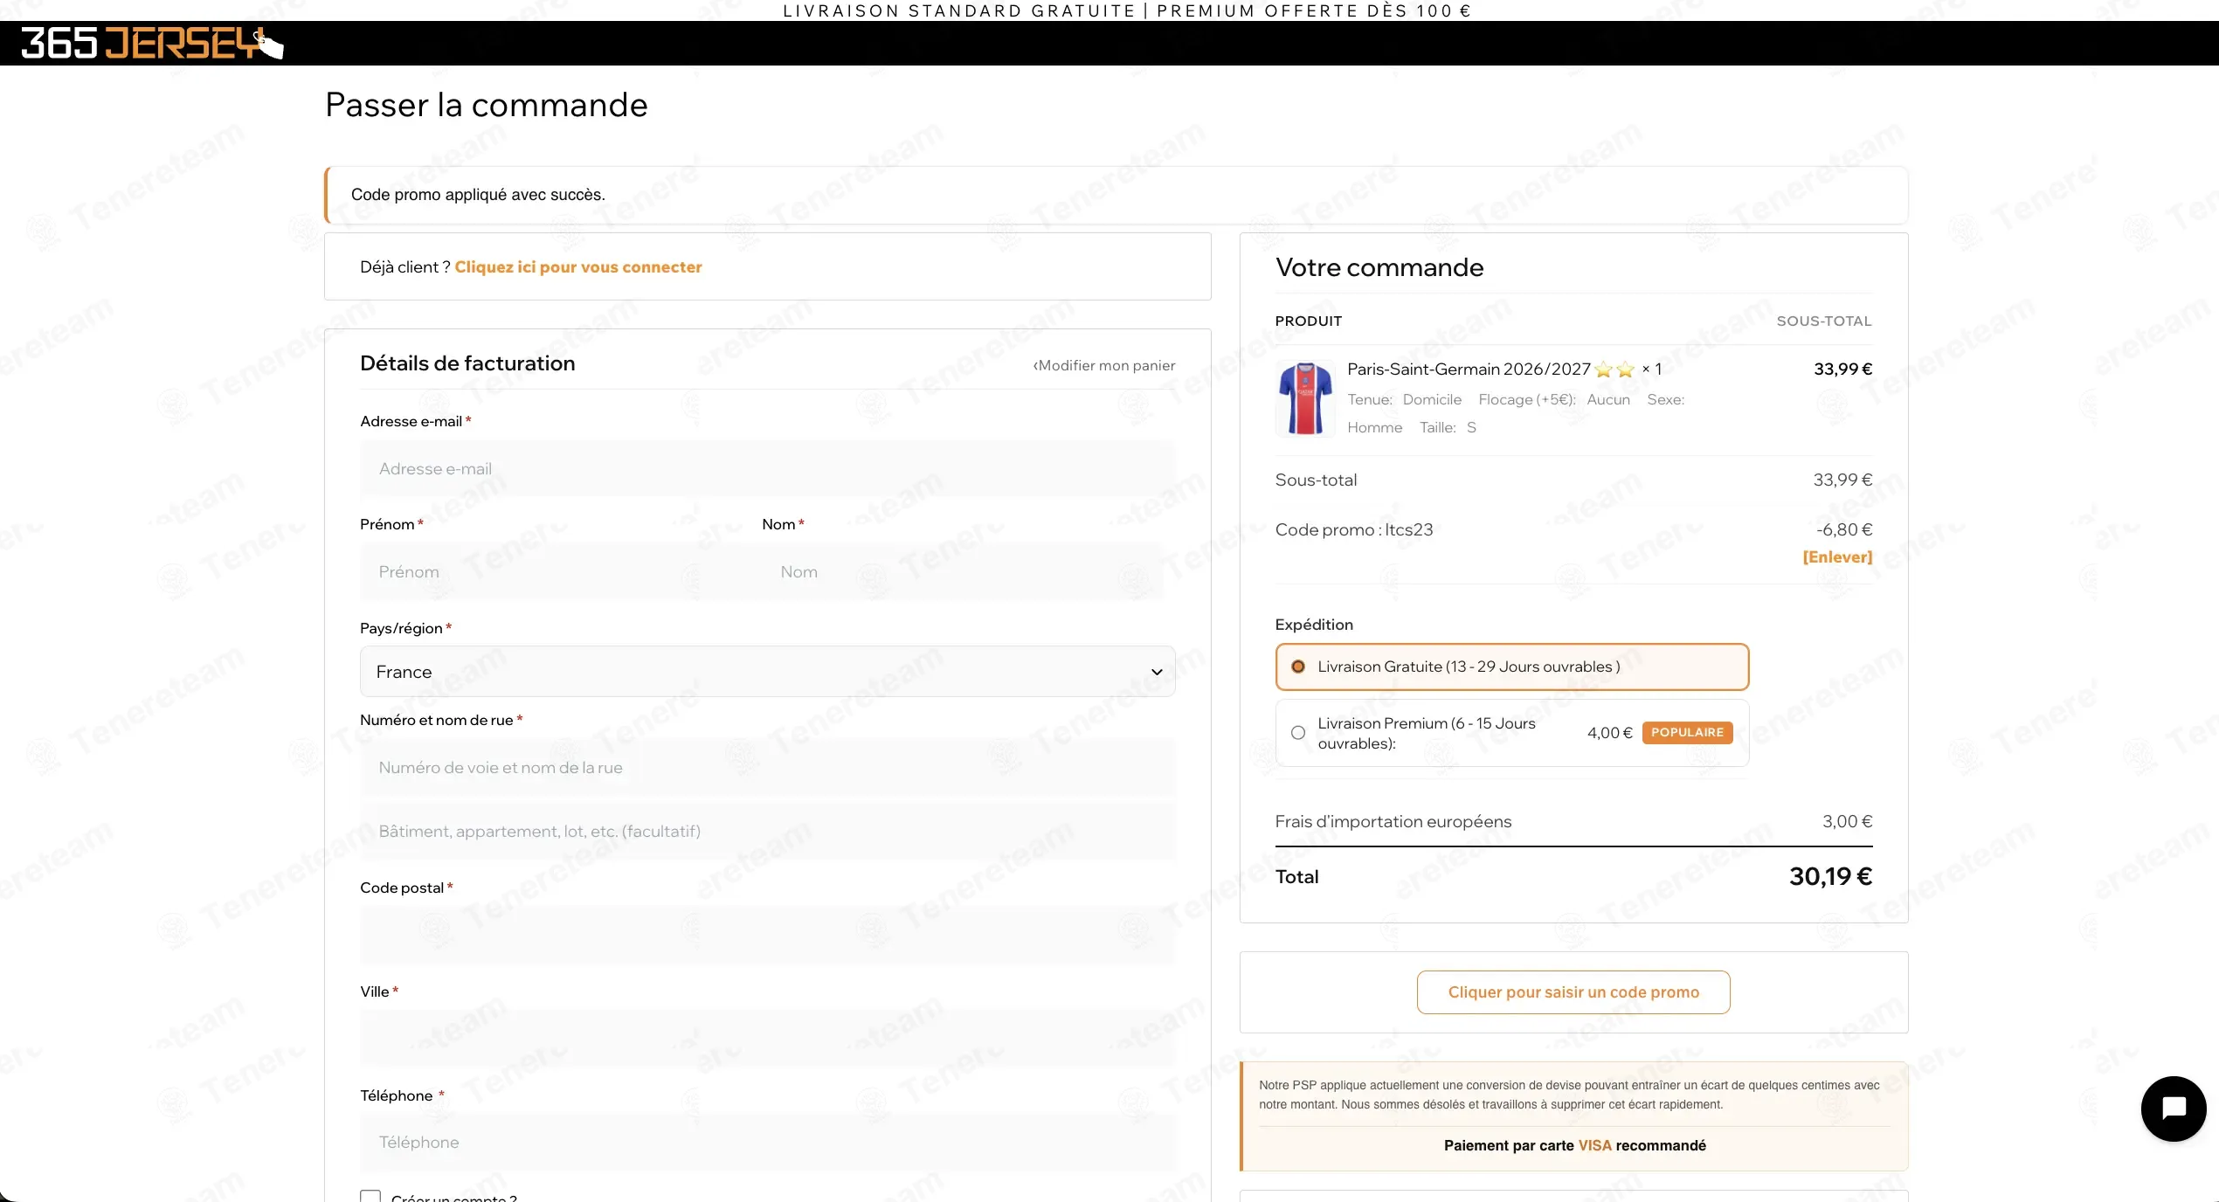Click the Téléphone input field

coord(767,1143)
